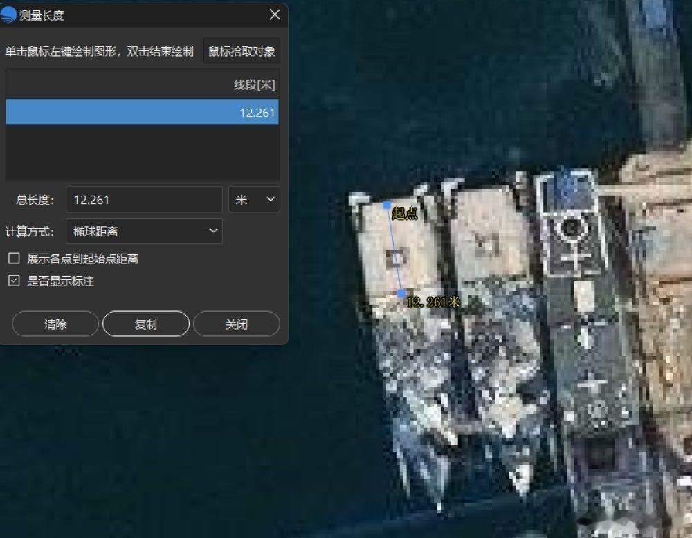Open the unit selector next to 总长度
692x538 pixels.
click(254, 199)
